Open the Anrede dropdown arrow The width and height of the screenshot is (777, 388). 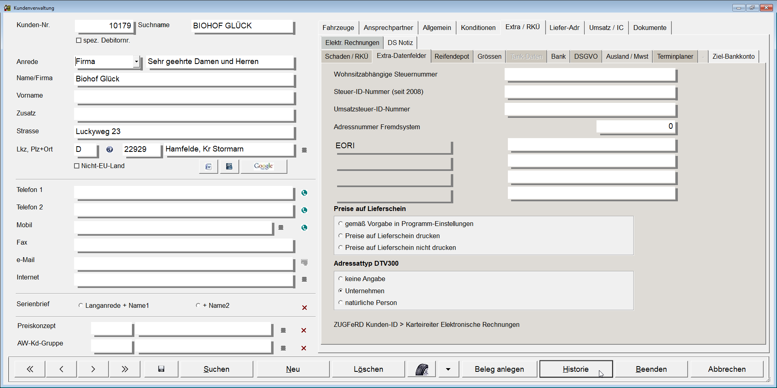point(136,62)
